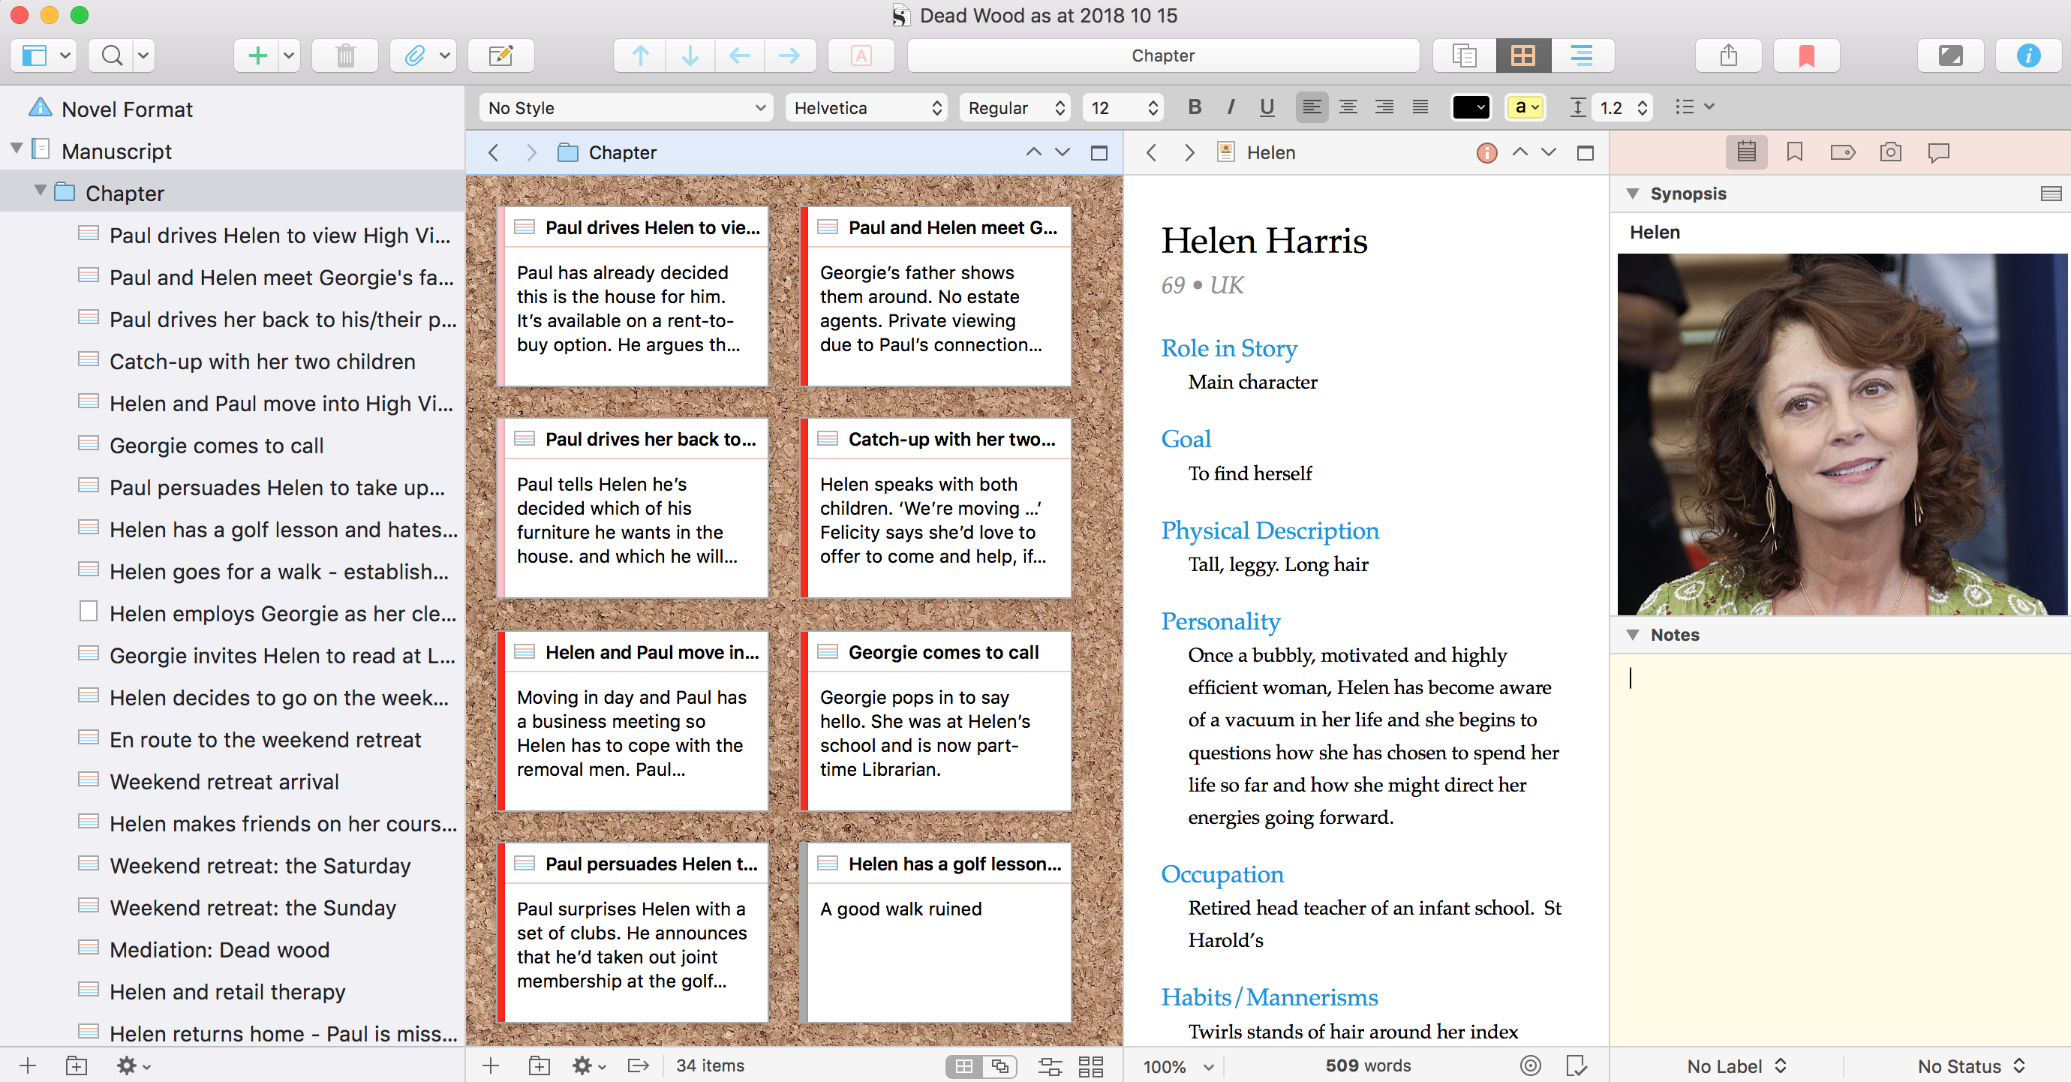Viewport: 2071px width, 1082px height.
Task: Toggle bold formatting
Action: [1195, 107]
